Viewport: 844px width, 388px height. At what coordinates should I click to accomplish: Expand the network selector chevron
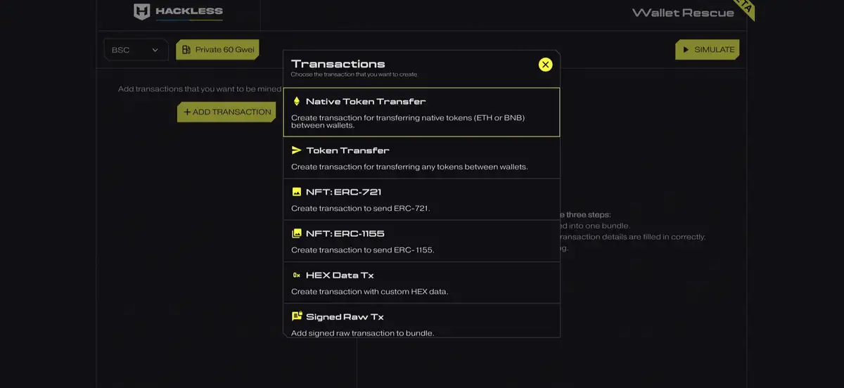pos(155,50)
